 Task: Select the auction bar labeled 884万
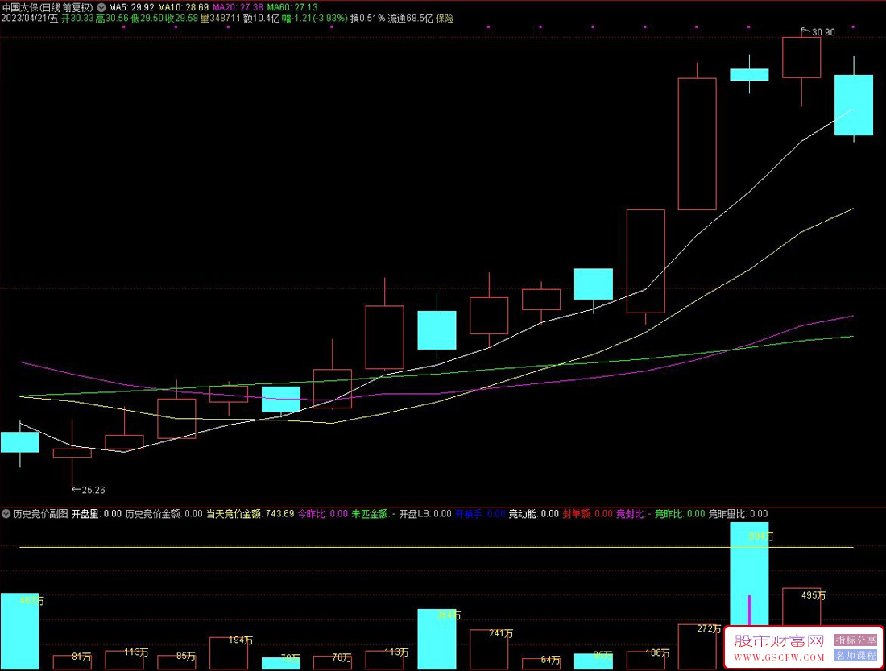[749, 574]
